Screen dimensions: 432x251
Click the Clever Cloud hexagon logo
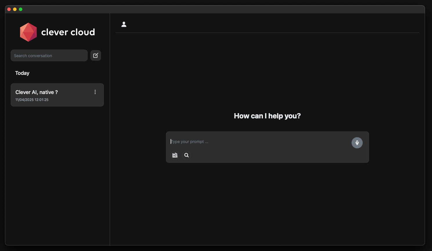[x=28, y=32]
